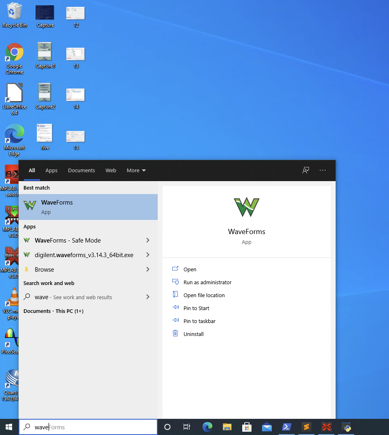
Task: Click the search feedback icon
Action: [x=306, y=170]
